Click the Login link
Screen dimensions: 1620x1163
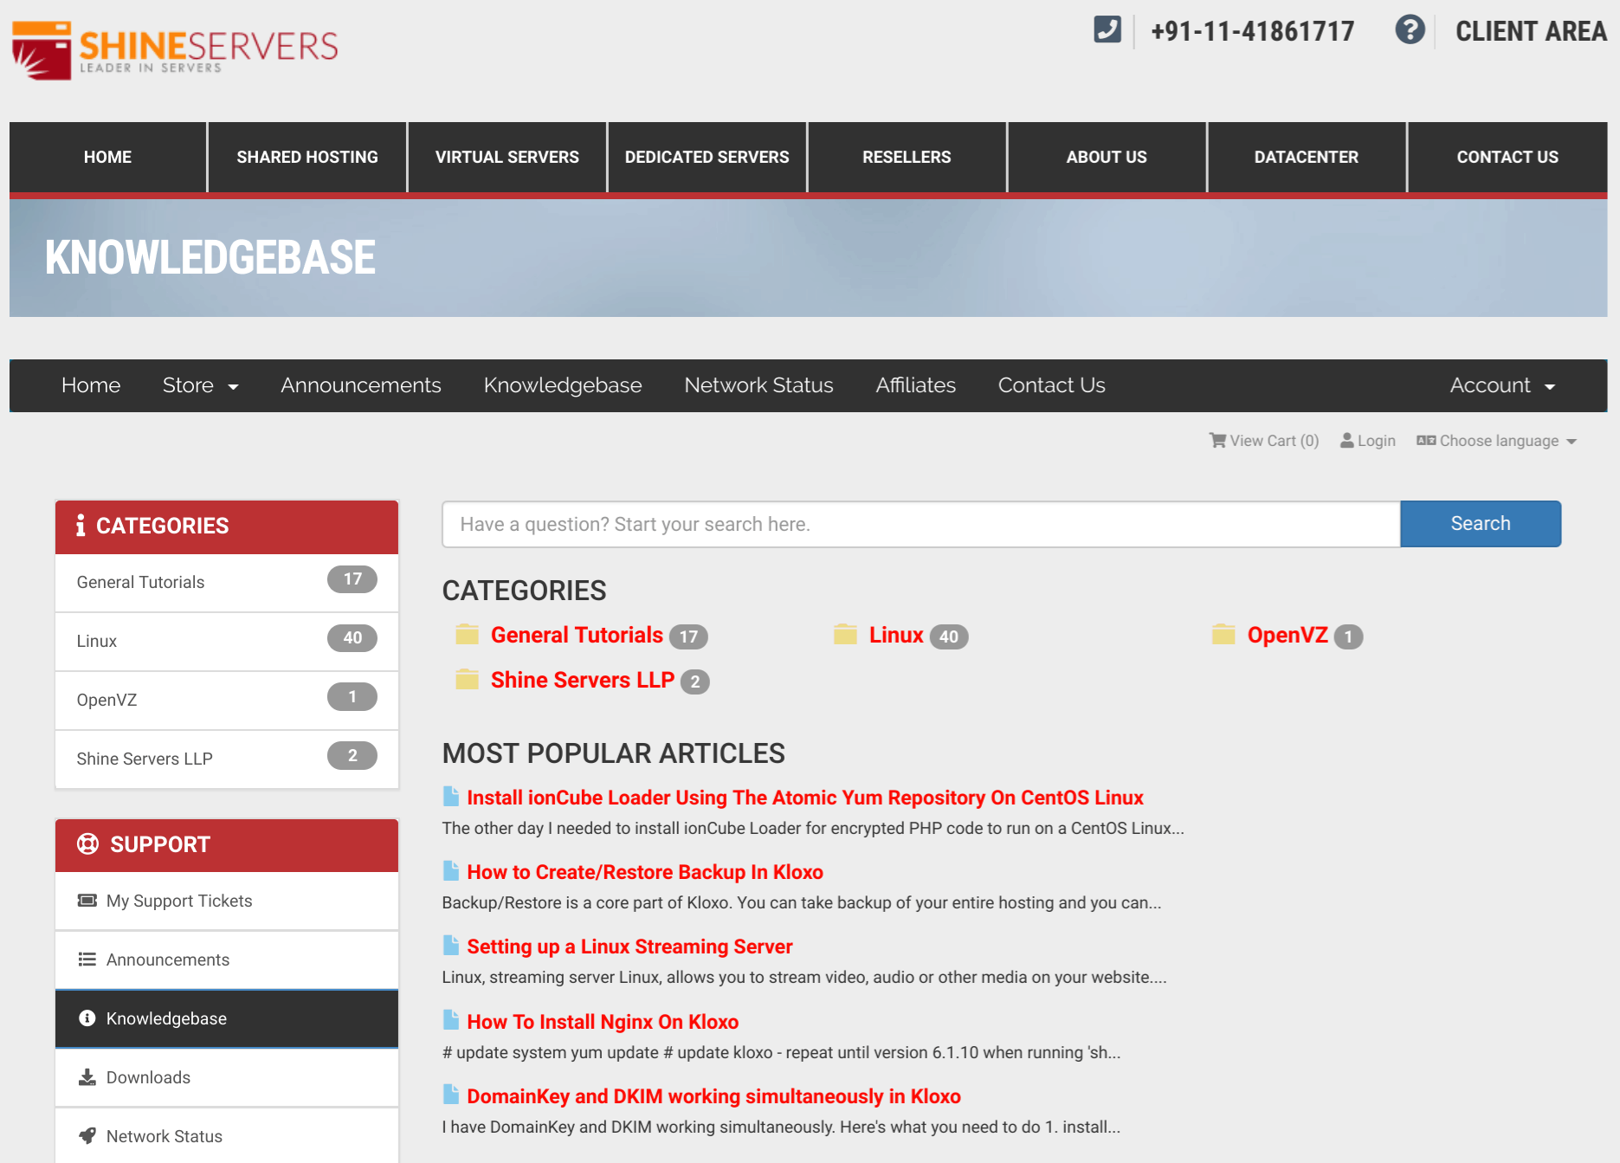[1368, 441]
